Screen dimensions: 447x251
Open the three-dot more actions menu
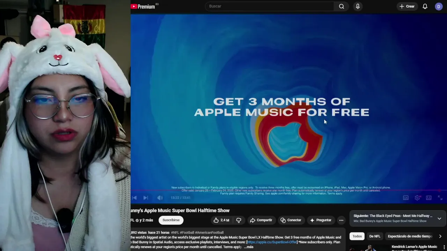pos(341,220)
